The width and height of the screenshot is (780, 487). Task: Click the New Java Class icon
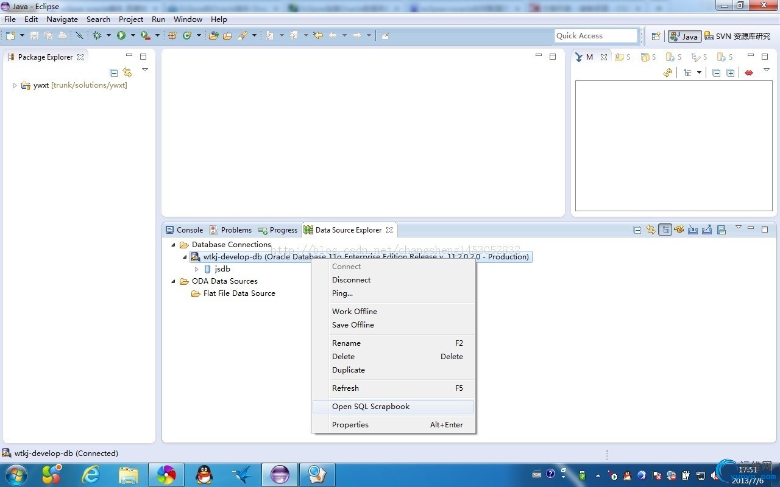[187, 36]
